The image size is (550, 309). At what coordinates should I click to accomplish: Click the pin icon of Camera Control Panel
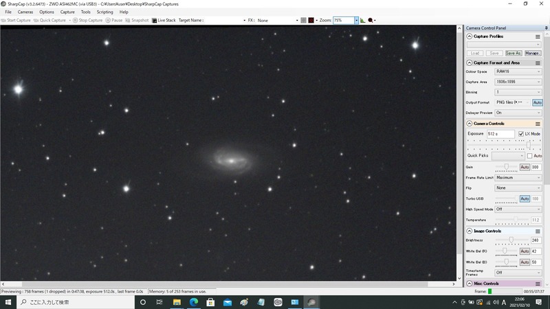coord(546,27)
